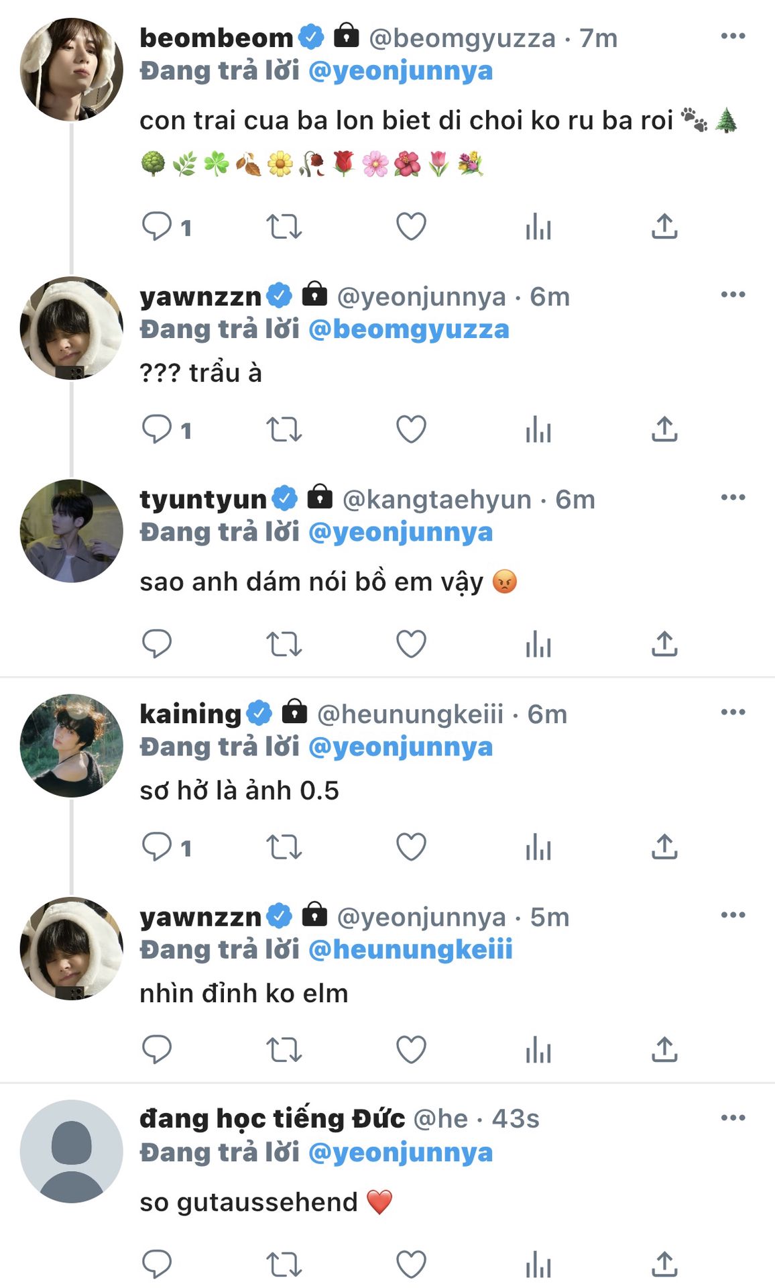This screenshot has height=1288, width=775.
Task: Reply to kaining's tweet
Action: coord(157,847)
